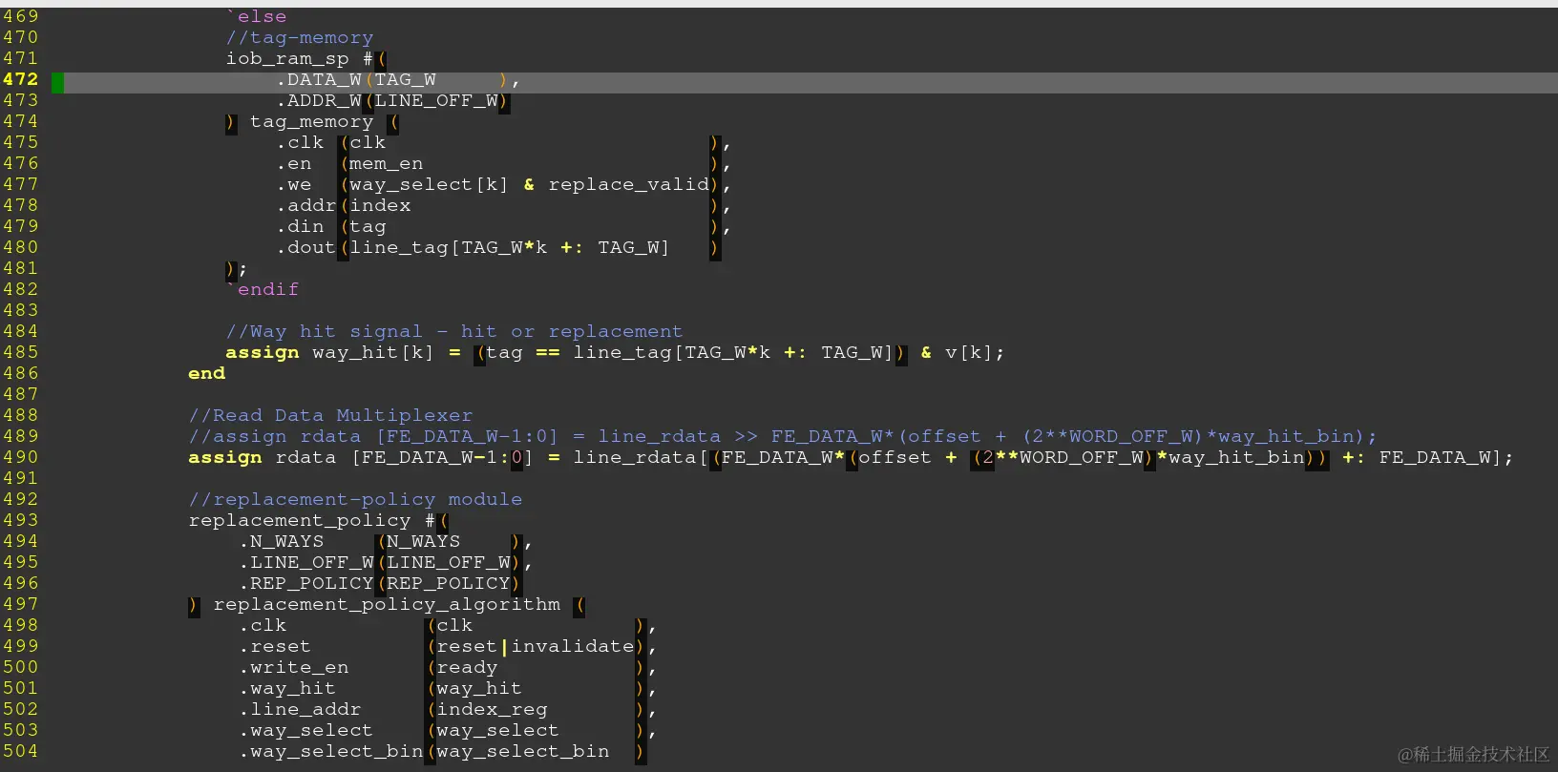Click v[k] at end of line 485
The image size is (1558, 772).
click(969, 352)
